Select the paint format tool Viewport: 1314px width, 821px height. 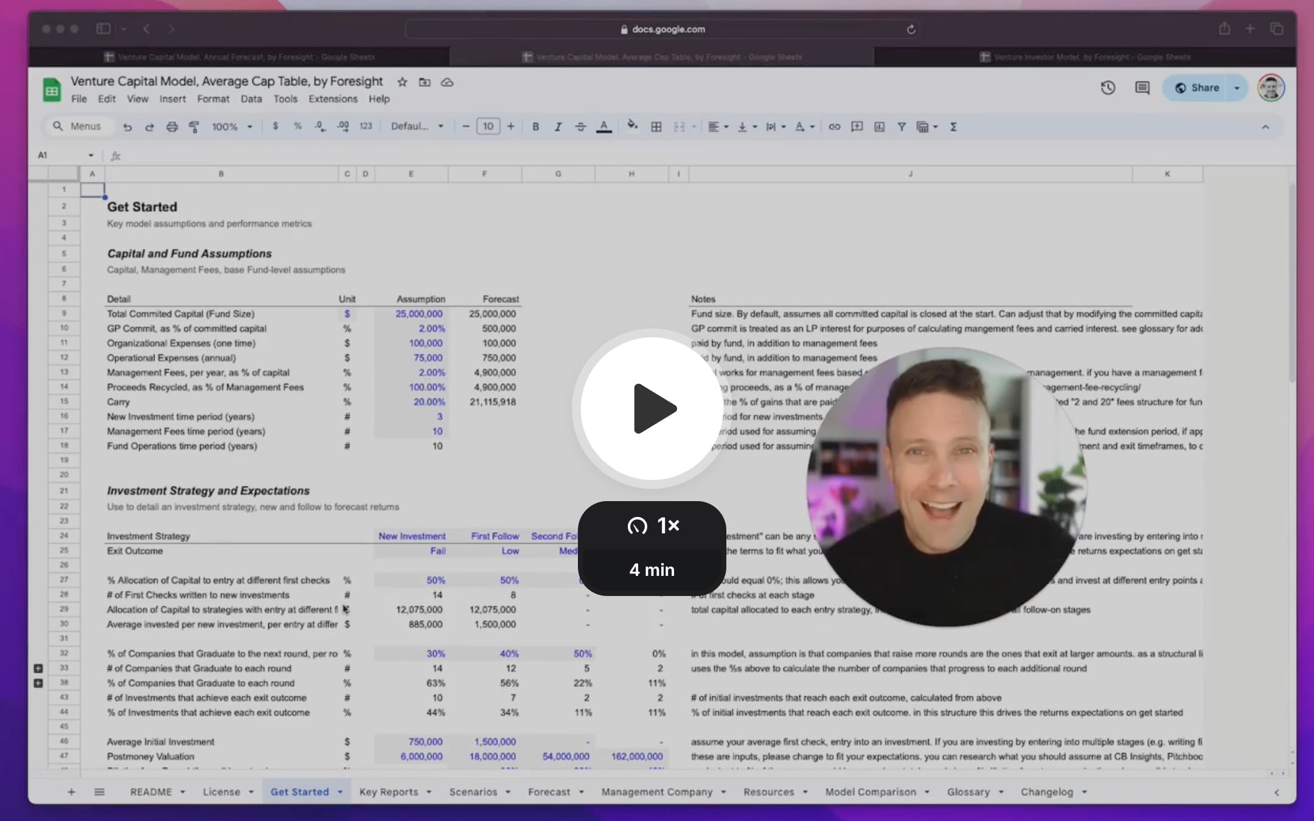pos(194,126)
